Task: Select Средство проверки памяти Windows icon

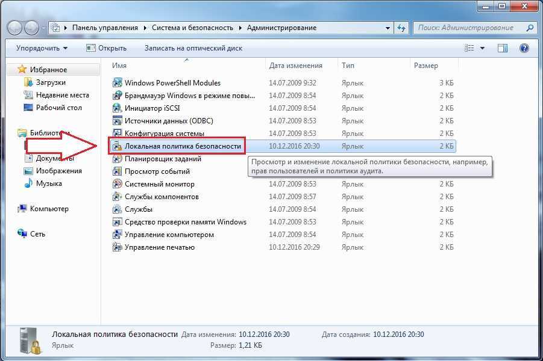Action: point(118,222)
